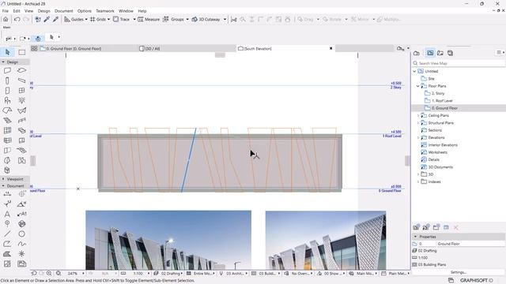Open Groups dropdown arrow
Screen dimensions: 506x284
187,19
